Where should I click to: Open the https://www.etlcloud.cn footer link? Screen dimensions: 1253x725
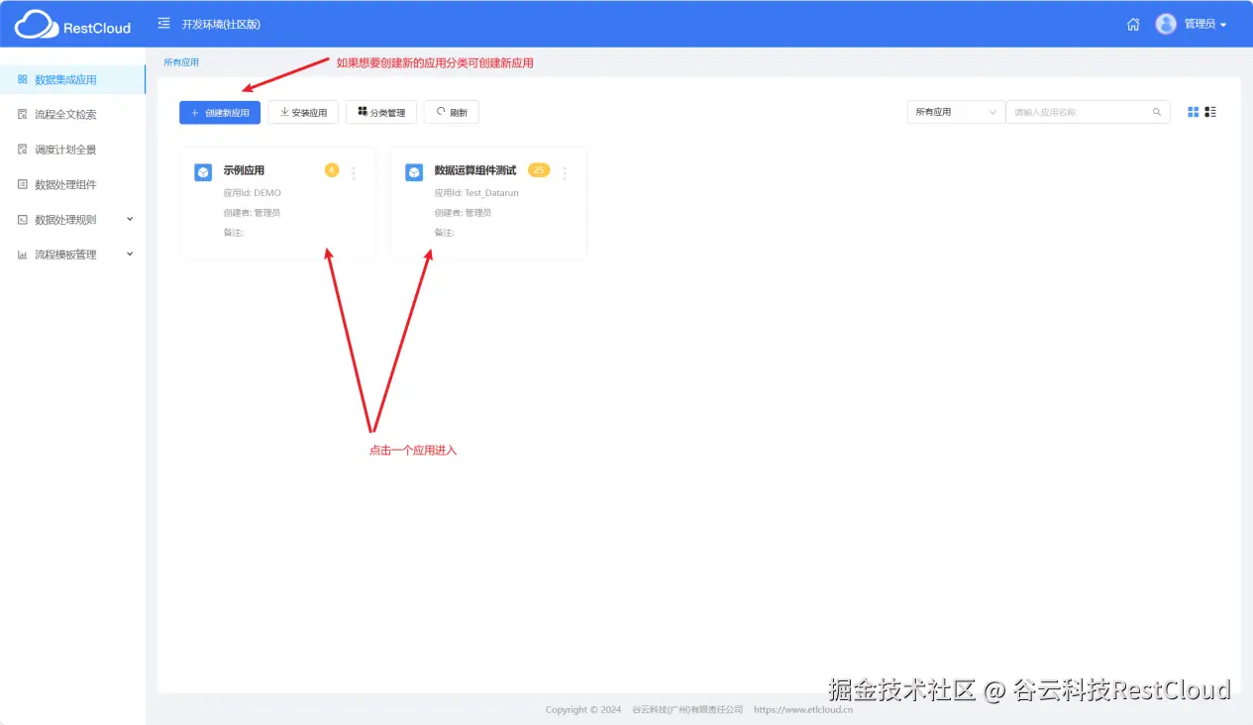tap(803, 709)
